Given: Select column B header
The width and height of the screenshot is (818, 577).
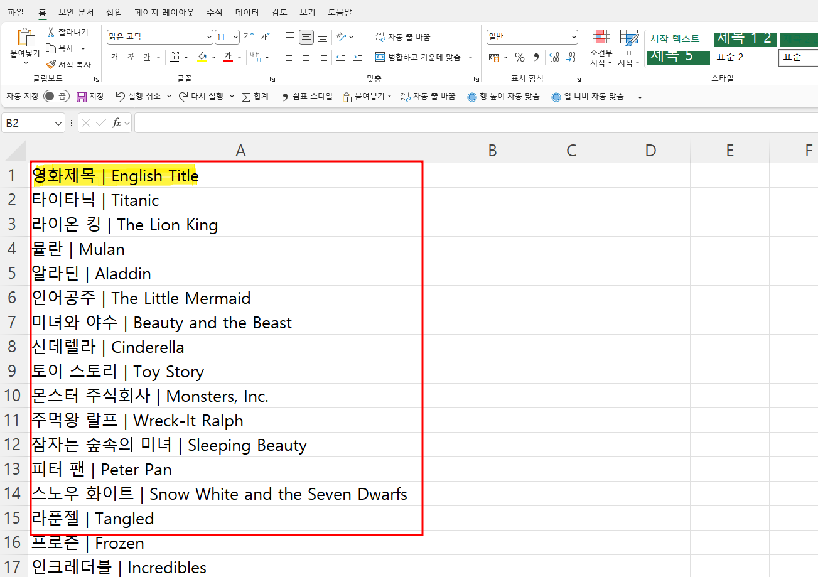Looking at the screenshot, I should (x=492, y=150).
